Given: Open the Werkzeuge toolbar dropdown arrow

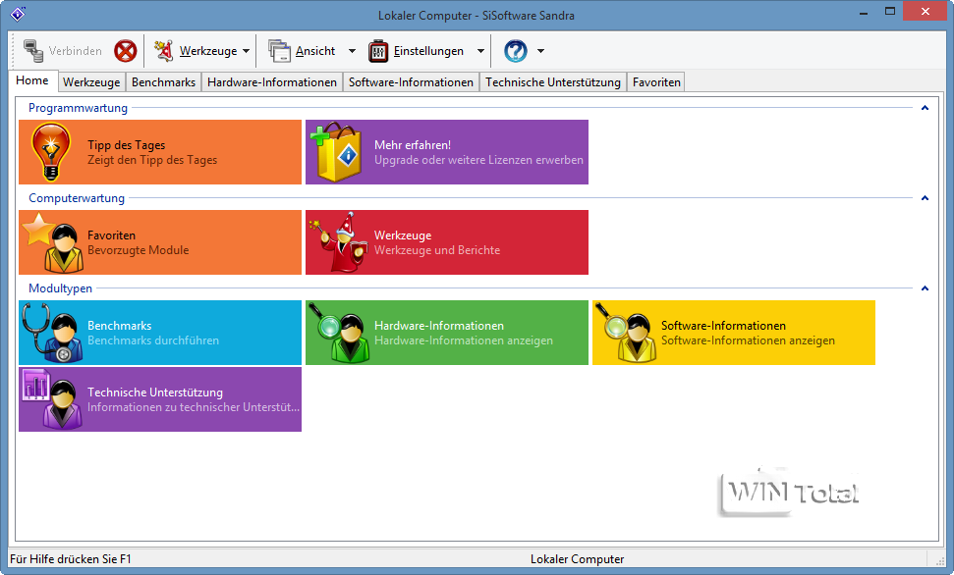Looking at the screenshot, I should [x=246, y=51].
